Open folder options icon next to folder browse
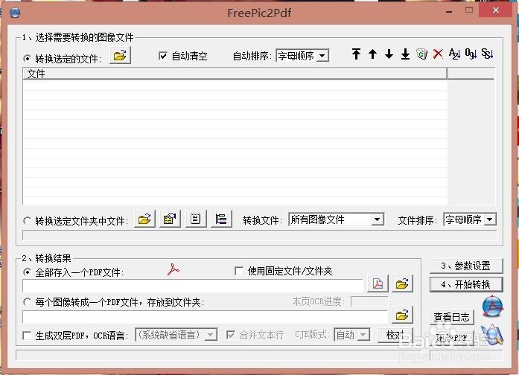The width and height of the screenshot is (519, 375). tap(170, 219)
